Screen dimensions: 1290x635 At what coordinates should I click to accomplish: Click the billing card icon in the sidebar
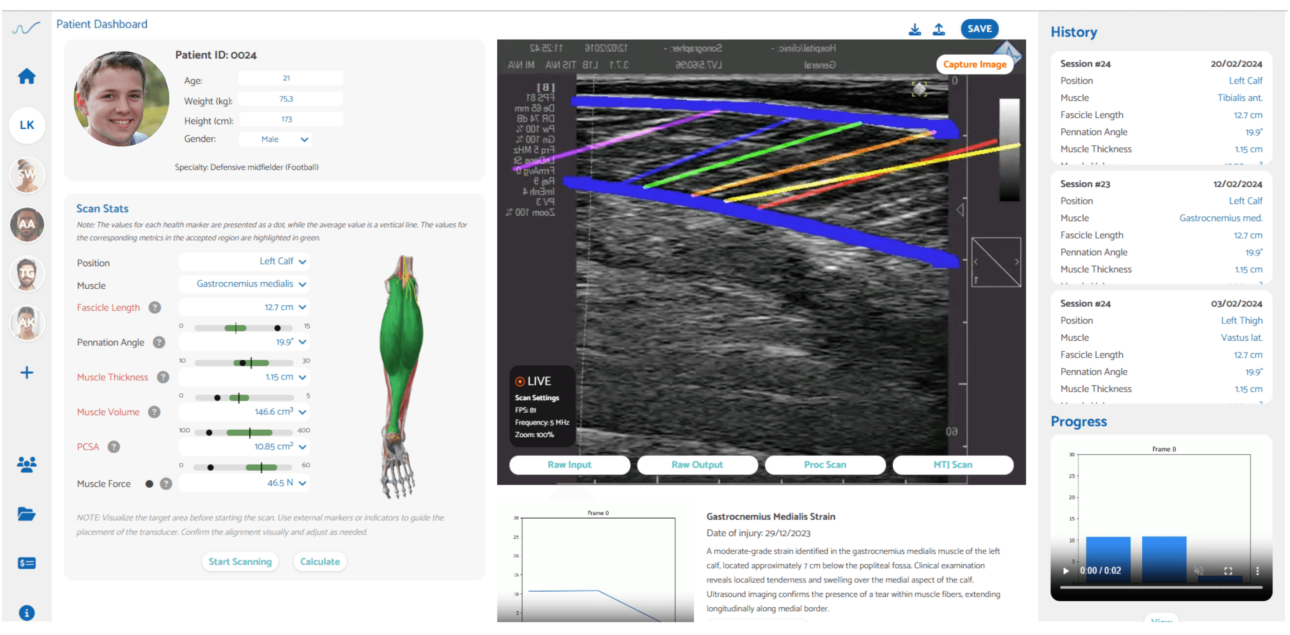tap(27, 563)
